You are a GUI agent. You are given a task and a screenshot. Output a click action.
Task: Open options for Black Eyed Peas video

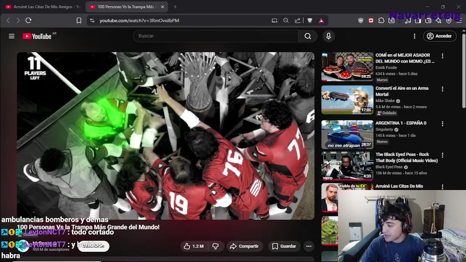(442, 155)
